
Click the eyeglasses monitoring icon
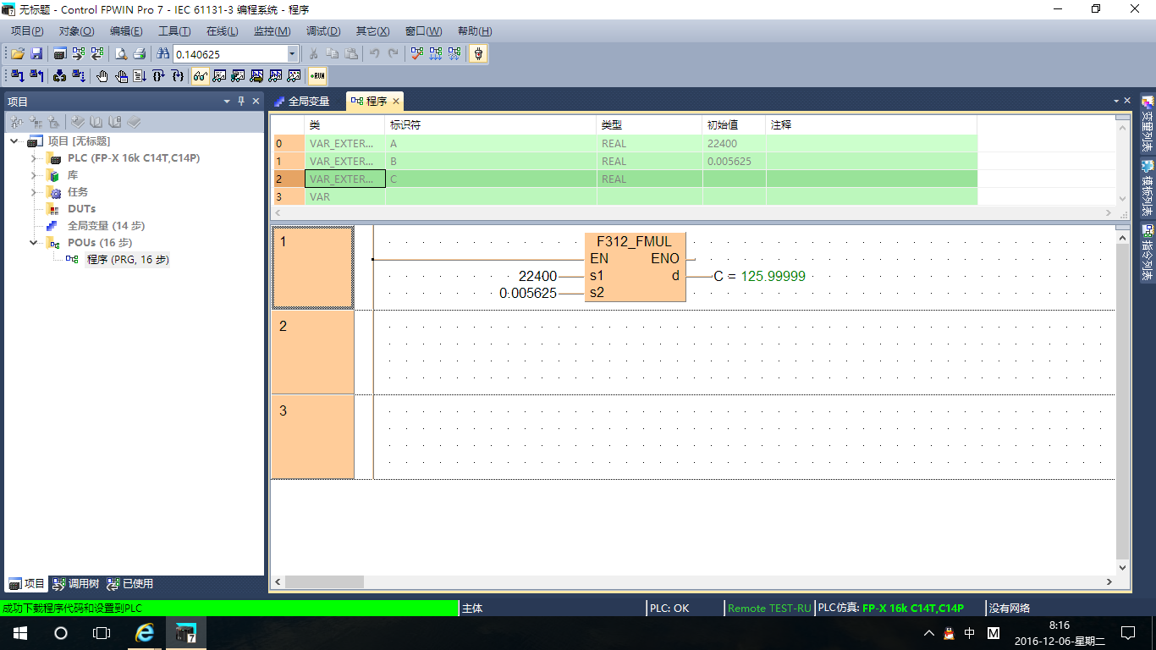200,76
